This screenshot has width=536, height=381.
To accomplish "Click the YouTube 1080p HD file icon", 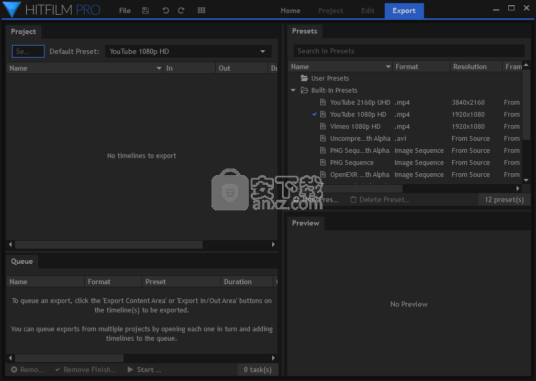I will pos(322,114).
